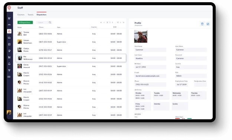Screen dimensions: 232x140
Task: Select the Thursday shift box
Action: coord(198,95)
